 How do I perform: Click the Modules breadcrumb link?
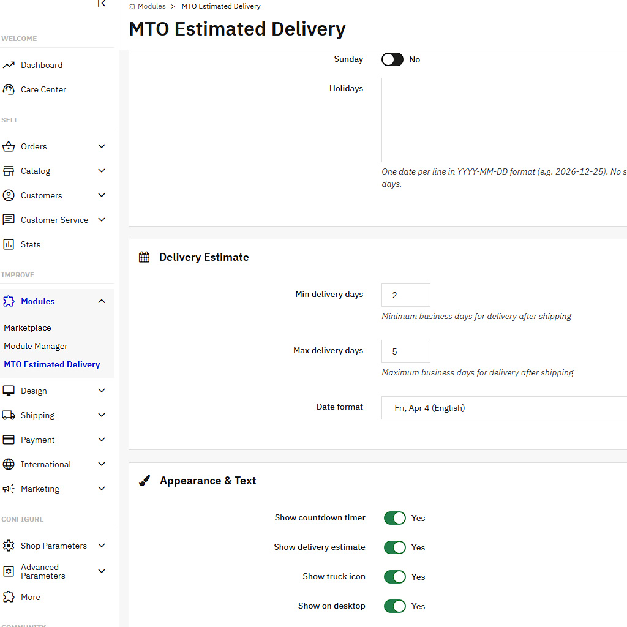tap(151, 6)
